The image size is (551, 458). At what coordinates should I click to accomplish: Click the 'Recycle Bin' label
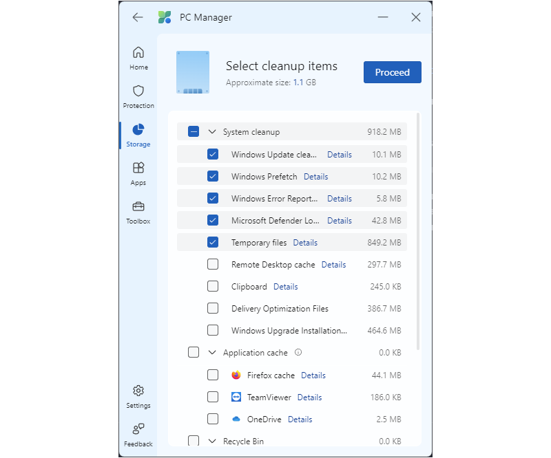243,441
